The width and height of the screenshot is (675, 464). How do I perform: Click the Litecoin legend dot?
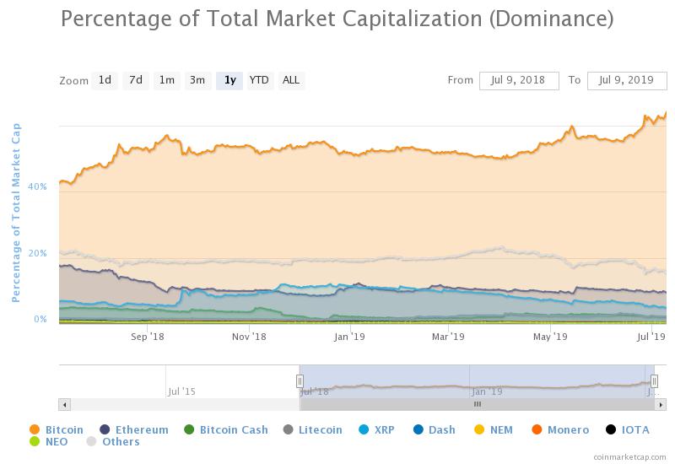288,429
